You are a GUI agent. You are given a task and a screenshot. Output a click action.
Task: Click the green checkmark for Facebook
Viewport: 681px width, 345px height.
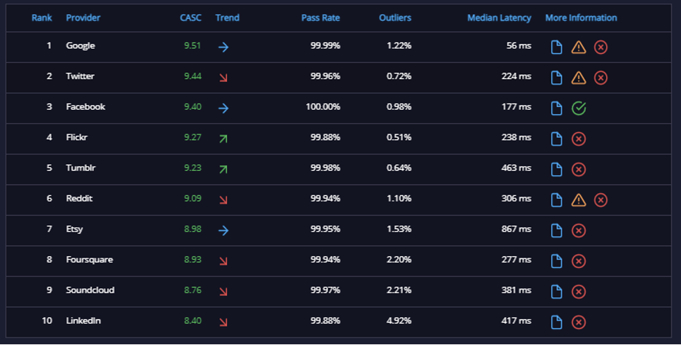579,108
